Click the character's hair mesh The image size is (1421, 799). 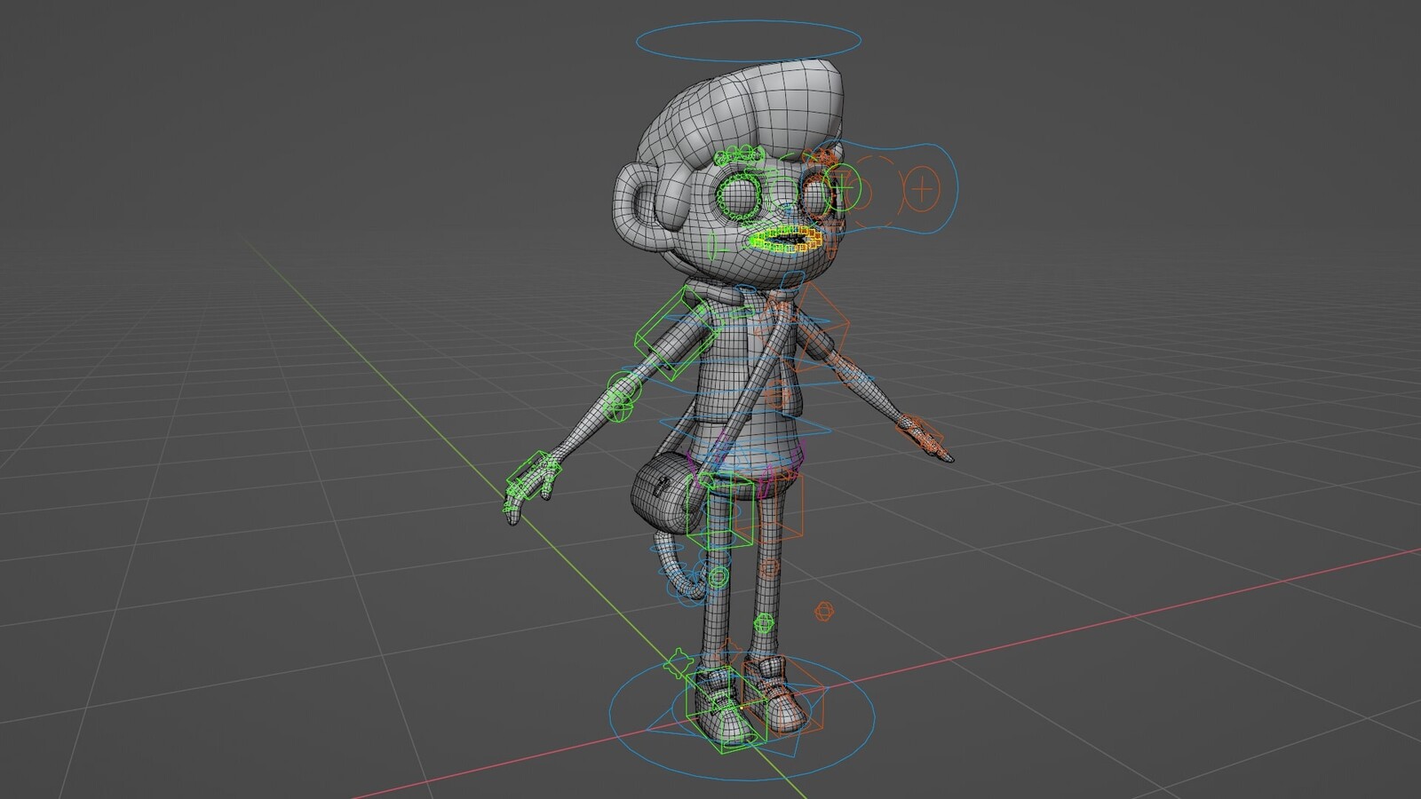click(746, 114)
